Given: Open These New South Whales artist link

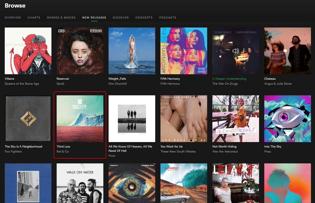Looking at the screenshot, I should pos(178,152).
